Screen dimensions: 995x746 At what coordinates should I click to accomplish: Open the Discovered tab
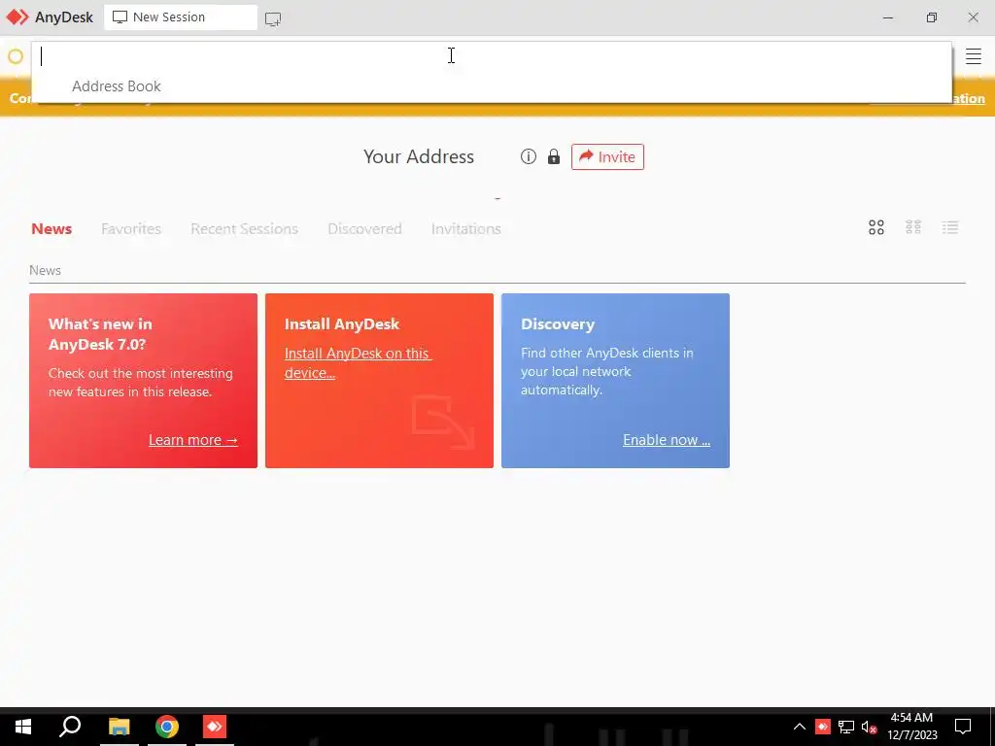click(x=365, y=228)
